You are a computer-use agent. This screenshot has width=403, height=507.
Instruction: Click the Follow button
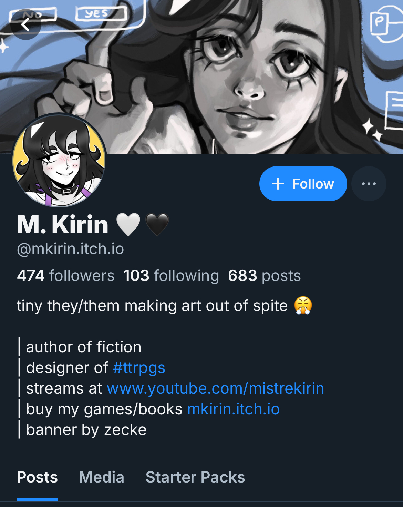pyautogui.click(x=303, y=184)
